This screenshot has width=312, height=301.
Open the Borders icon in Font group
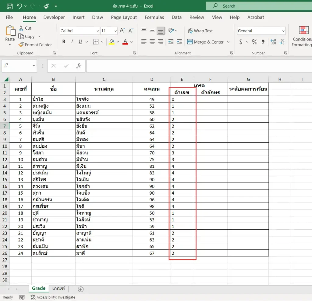tap(96, 42)
